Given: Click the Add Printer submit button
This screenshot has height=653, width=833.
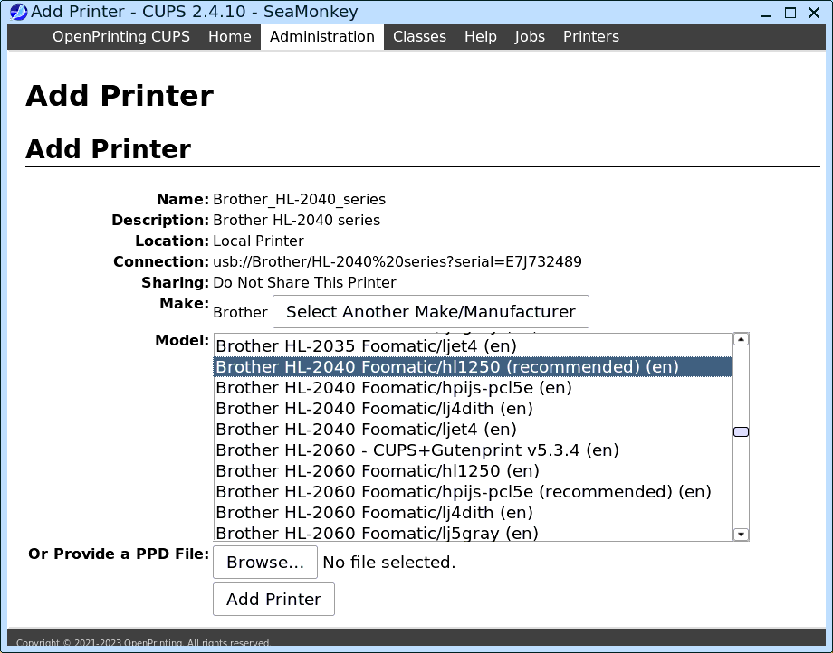Looking at the screenshot, I should click(273, 600).
